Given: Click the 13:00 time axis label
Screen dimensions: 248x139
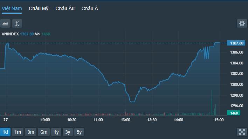Looking at the screenshot, I should point(126,120).
